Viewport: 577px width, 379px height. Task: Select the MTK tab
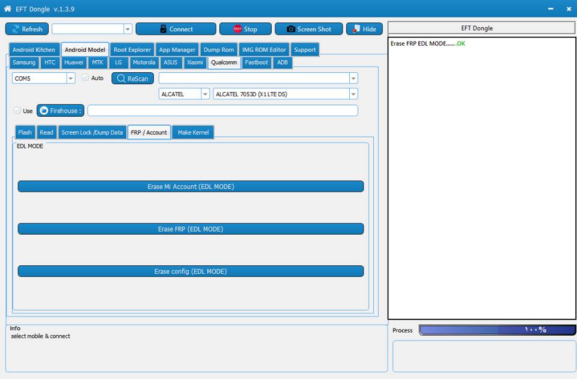coord(97,62)
